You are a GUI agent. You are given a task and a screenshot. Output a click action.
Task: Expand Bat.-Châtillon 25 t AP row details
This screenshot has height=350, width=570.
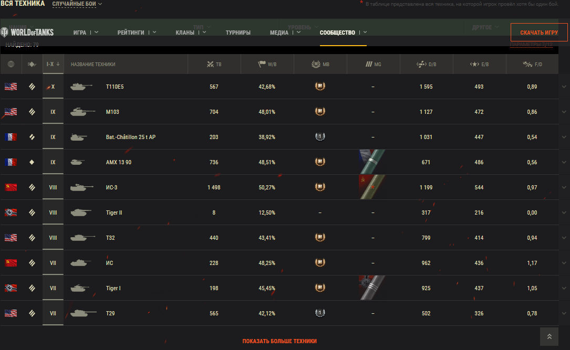point(564,137)
